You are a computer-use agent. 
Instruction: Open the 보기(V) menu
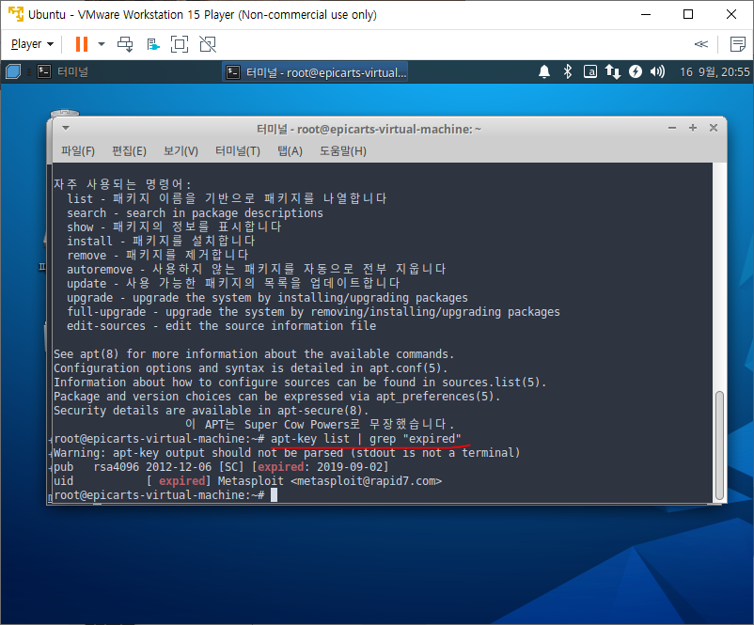point(181,151)
